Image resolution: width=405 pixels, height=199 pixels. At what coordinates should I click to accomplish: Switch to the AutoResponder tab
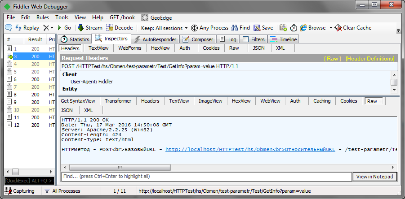pos(156,39)
